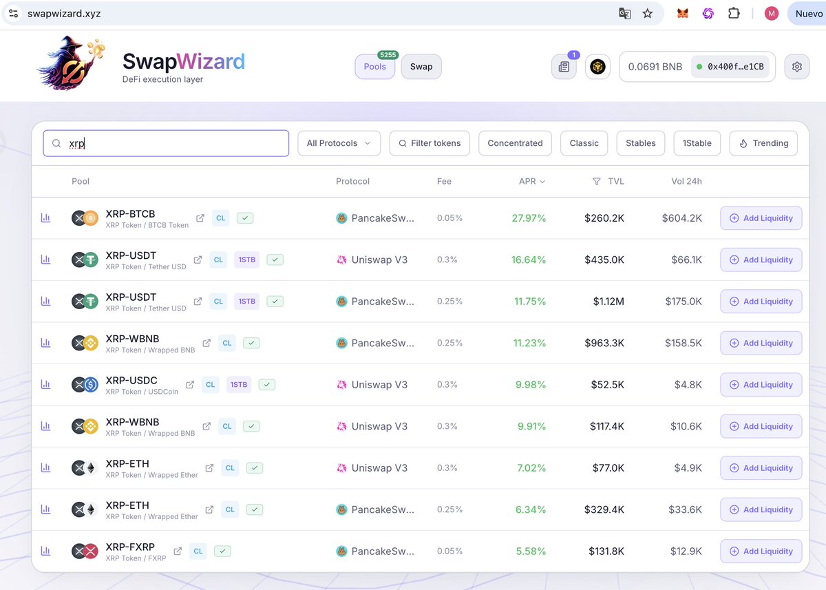Click the Pool column header
This screenshot has width=826, height=590.
(x=81, y=182)
